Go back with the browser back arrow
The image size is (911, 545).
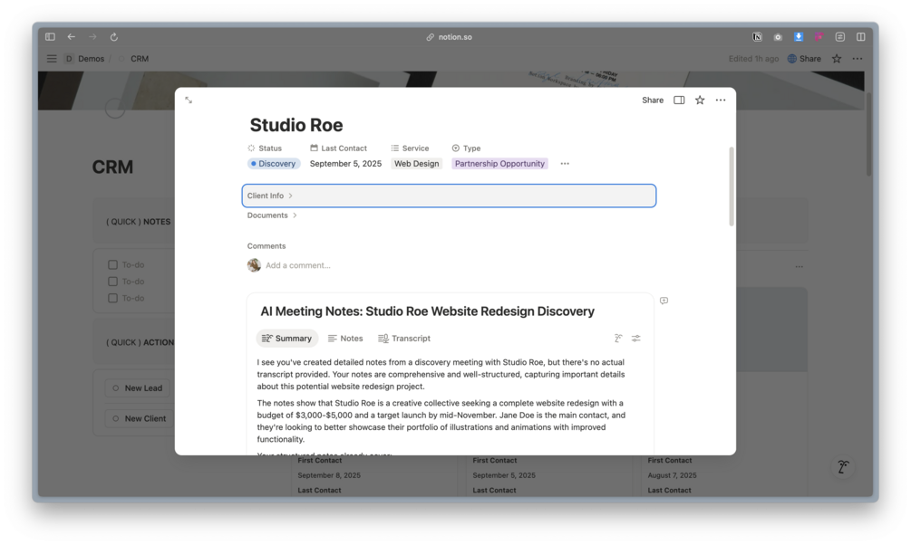tap(71, 36)
